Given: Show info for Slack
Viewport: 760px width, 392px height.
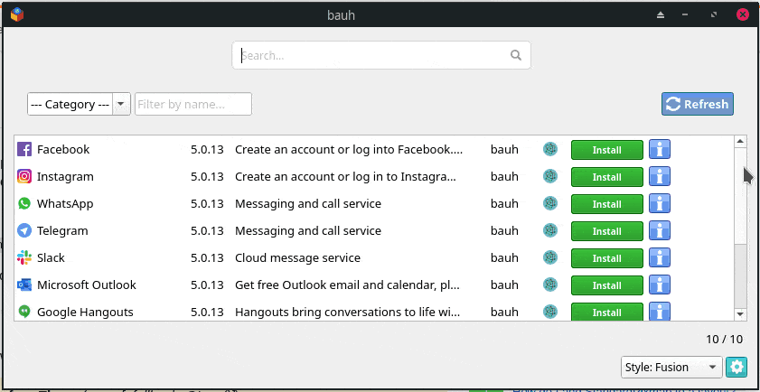Looking at the screenshot, I should point(660,258).
